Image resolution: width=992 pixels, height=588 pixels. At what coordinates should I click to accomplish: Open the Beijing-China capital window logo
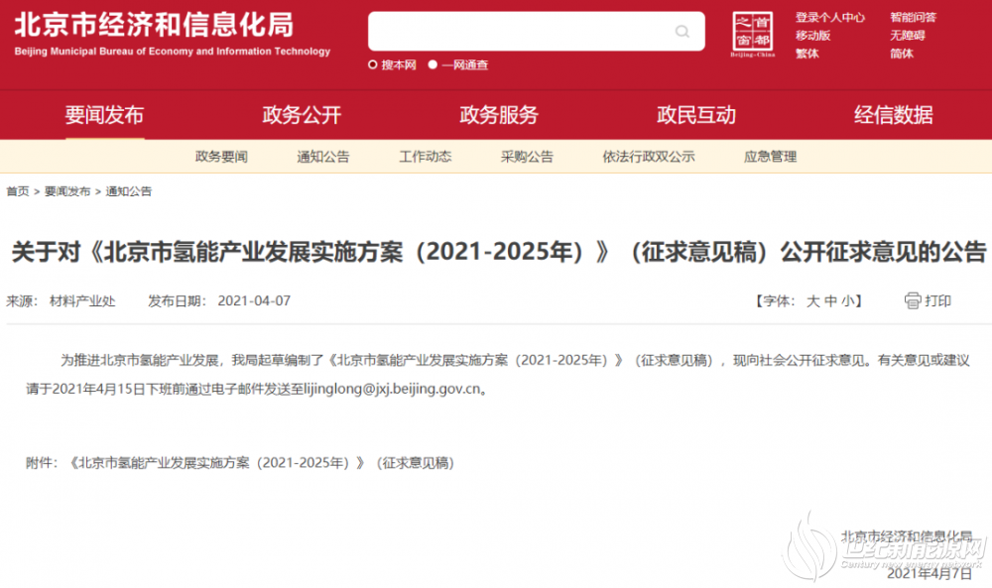[x=752, y=34]
